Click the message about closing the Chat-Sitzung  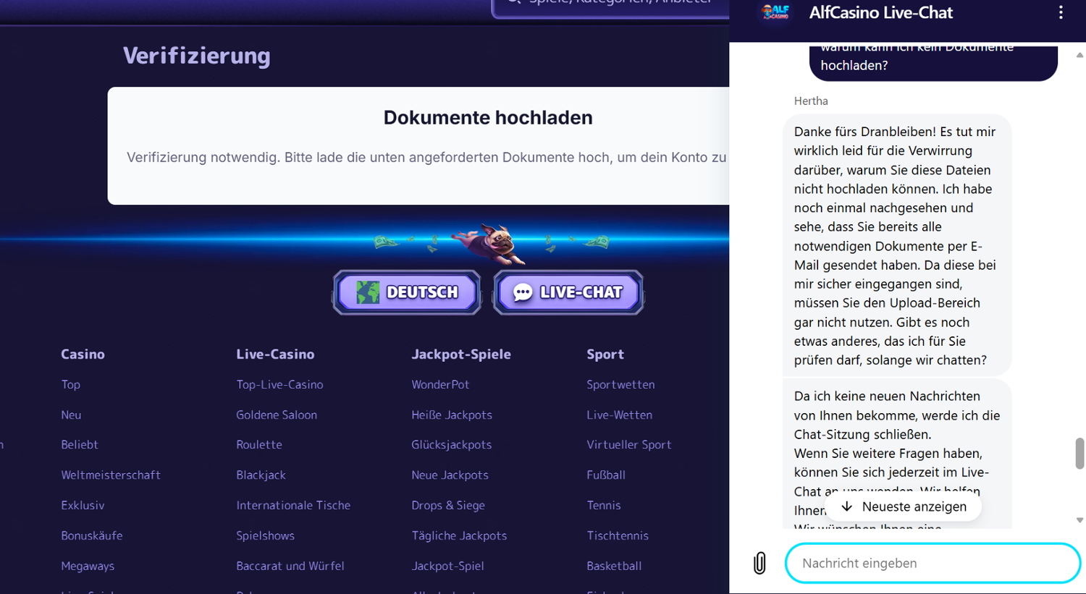(x=897, y=454)
